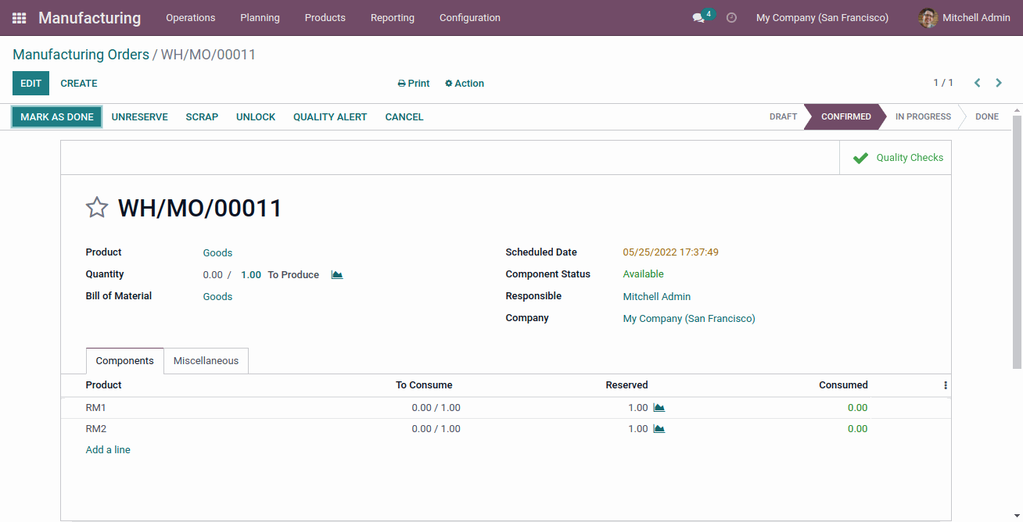1023x522 pixels.
Task: Click the Available component status value
Action: [643, 275]
